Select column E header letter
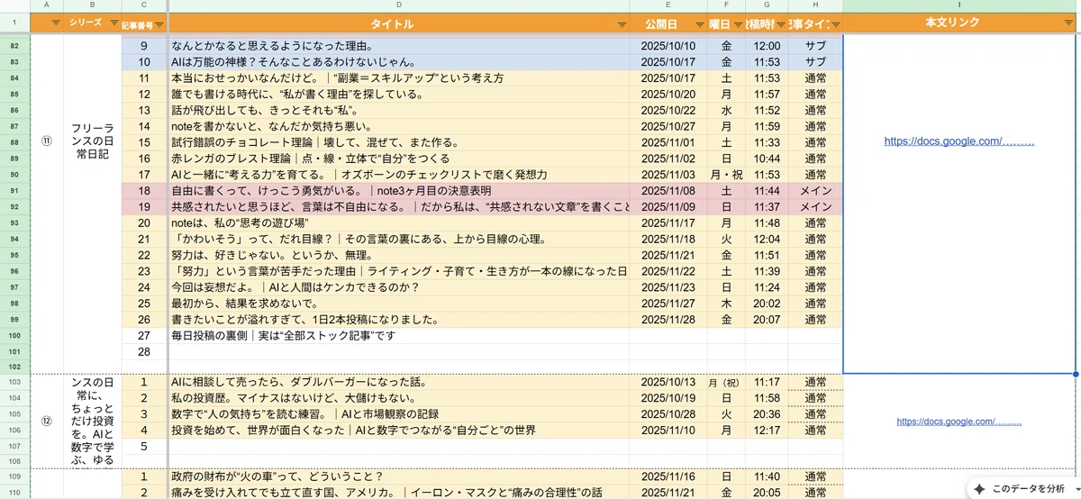 (668, 6)
